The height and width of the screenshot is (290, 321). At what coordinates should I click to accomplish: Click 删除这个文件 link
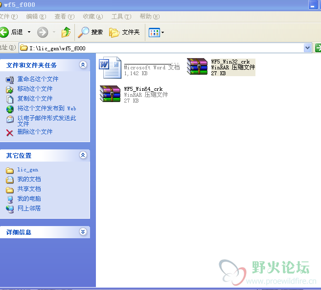[x=35, y=132]
